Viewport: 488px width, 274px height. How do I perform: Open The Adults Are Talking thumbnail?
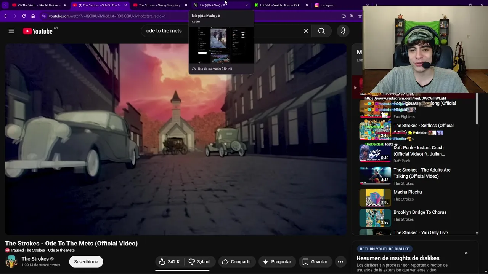coord(375,175)
